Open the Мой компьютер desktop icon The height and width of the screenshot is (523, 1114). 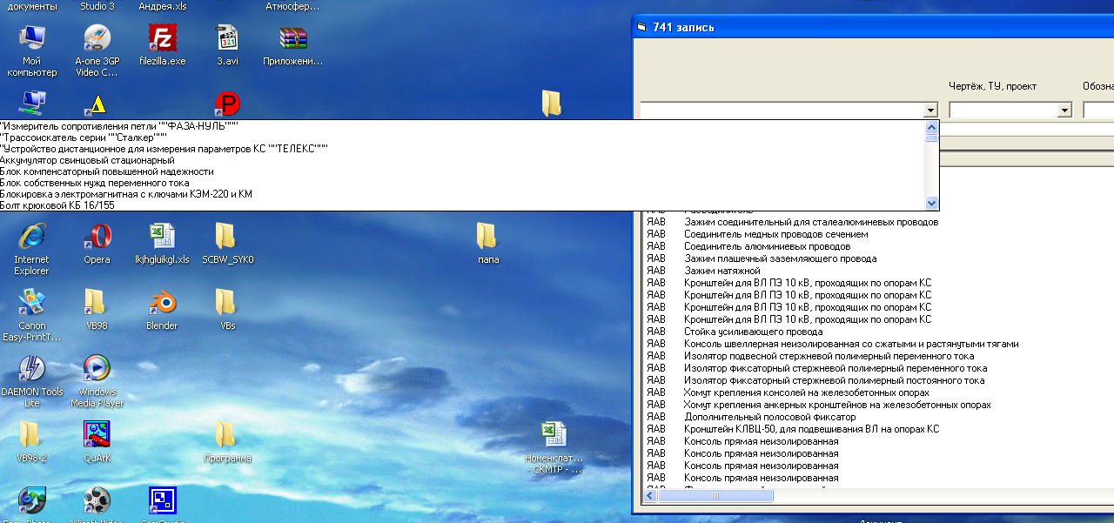coord(32,40)
